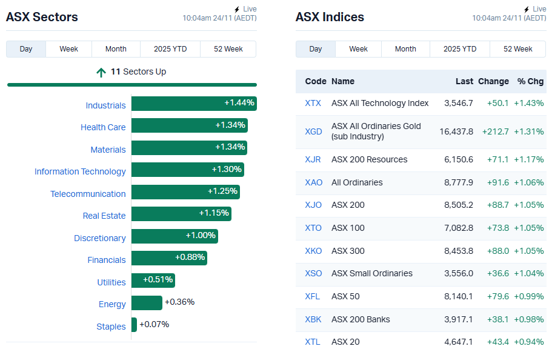Open the Health Care sector link
This screenshot has height=352, width=552.
click(103, 127)
